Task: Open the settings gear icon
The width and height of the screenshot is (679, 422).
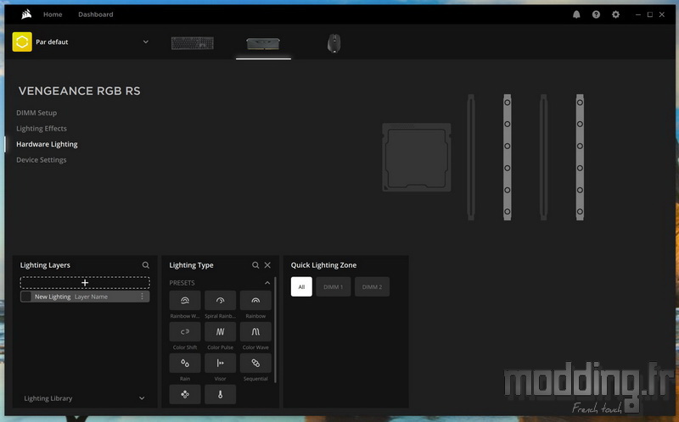Action: coord(615,14)
